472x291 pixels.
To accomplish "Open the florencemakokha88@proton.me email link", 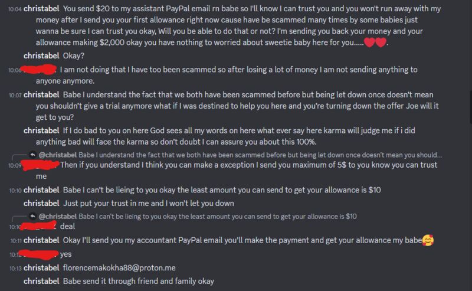I will pyautogui.click(x=112, y=268).
